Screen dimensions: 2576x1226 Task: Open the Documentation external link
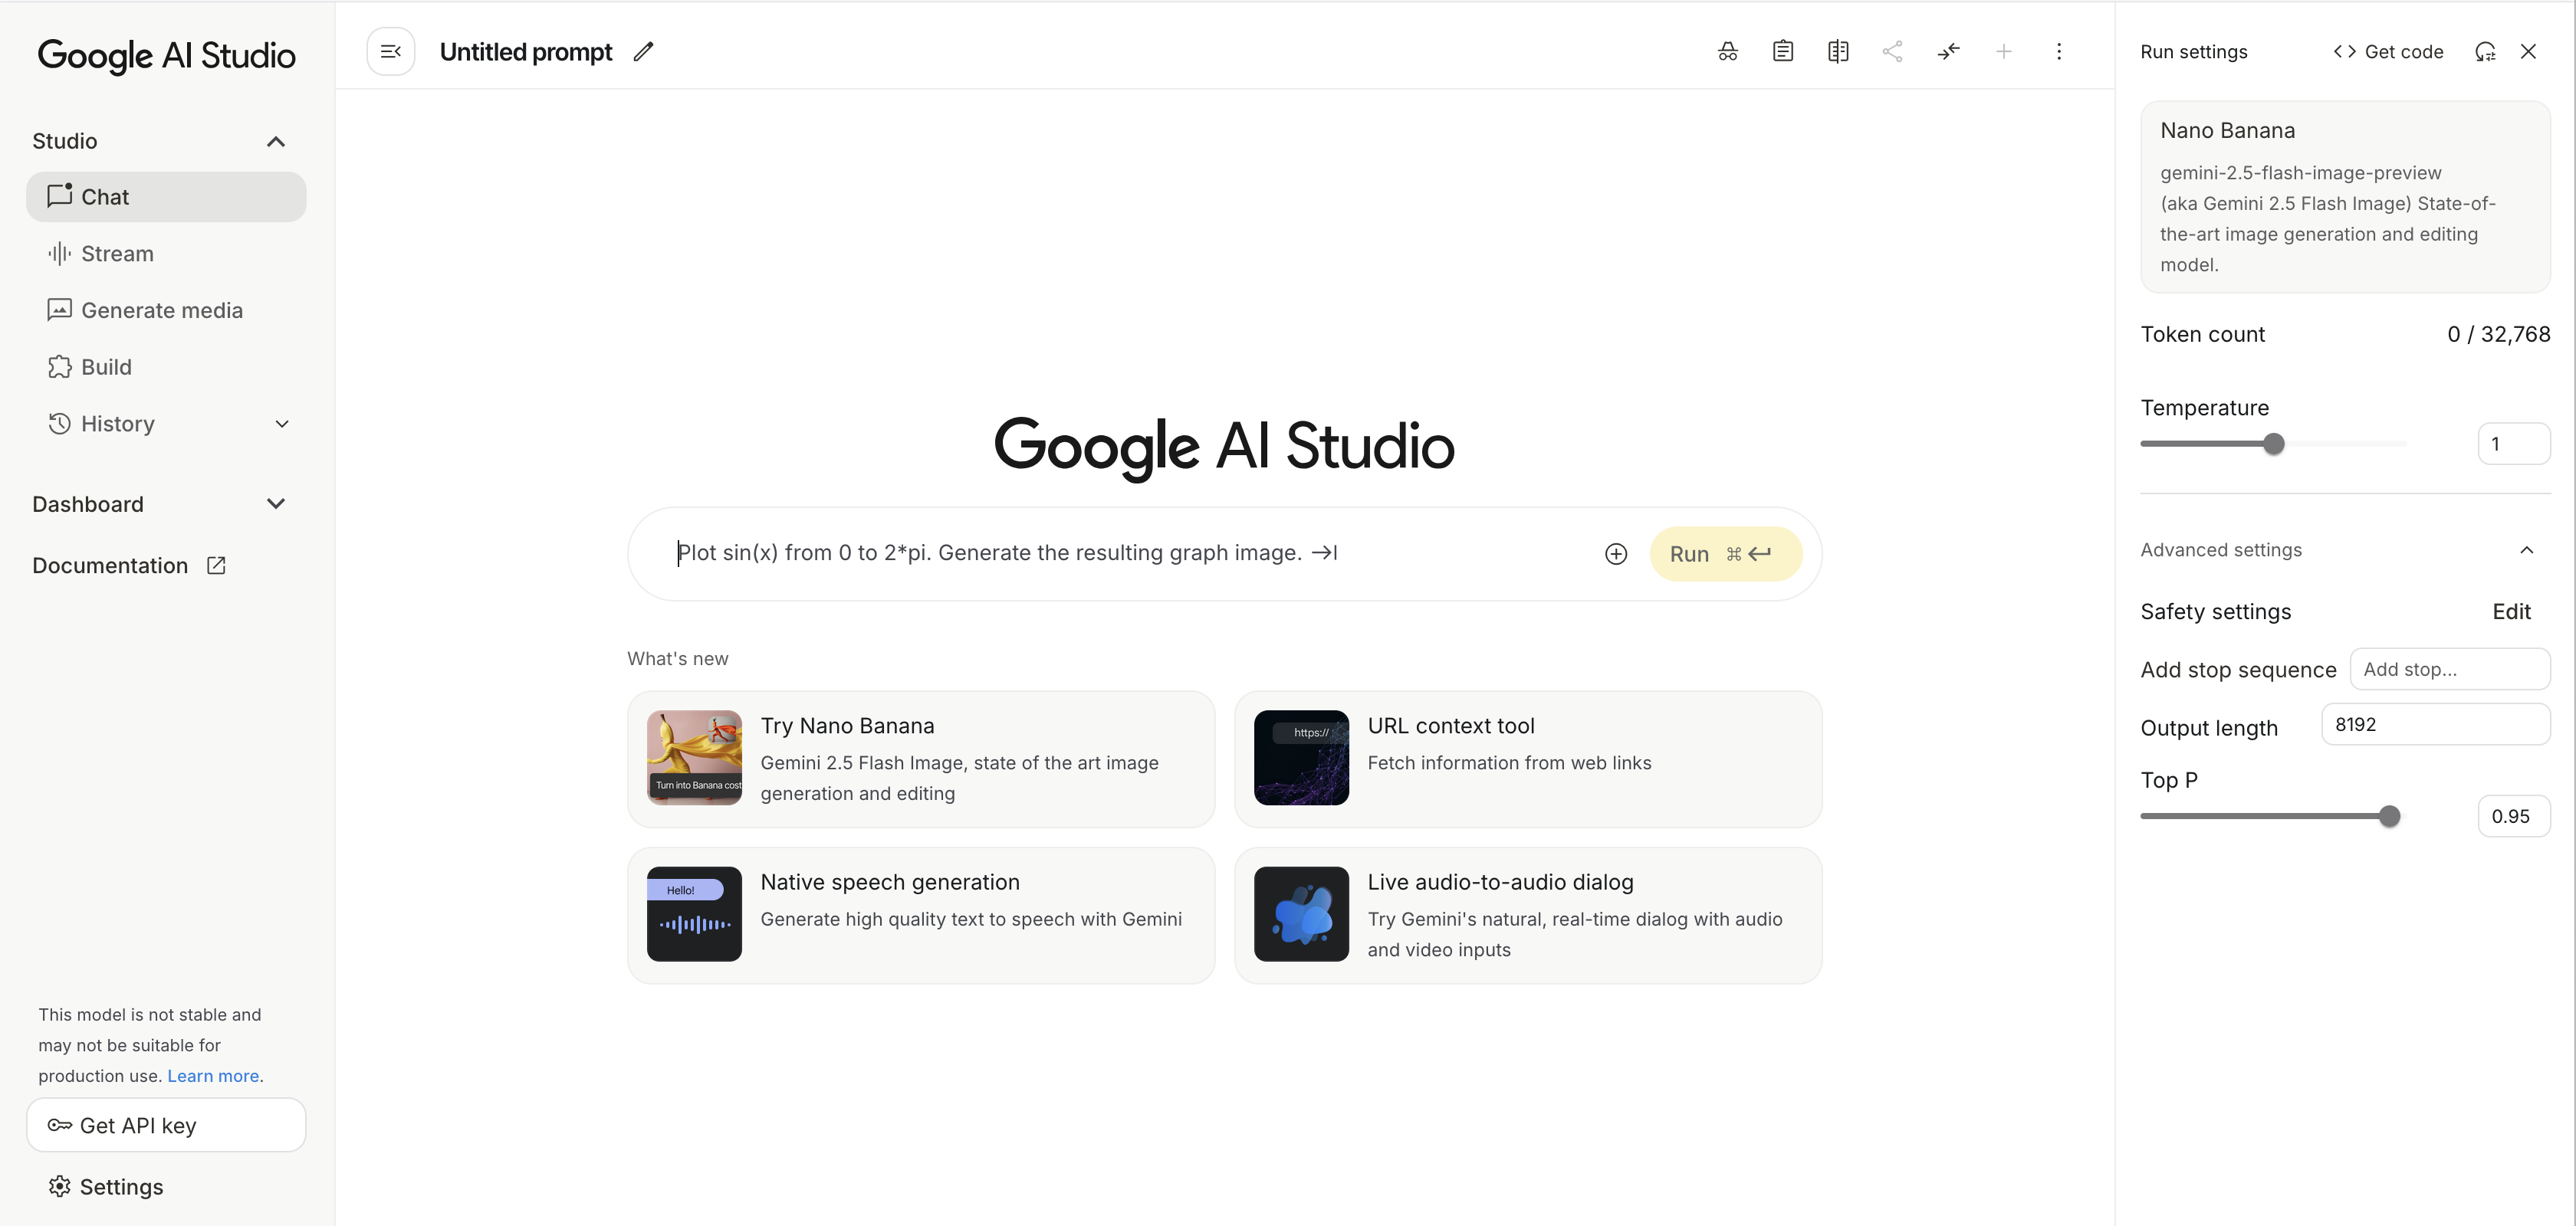pyautogui.click(x=129, y=566)
